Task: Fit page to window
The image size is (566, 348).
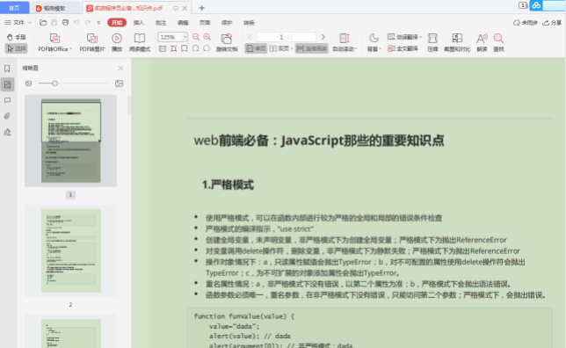Action: click(x=174, y=48)
